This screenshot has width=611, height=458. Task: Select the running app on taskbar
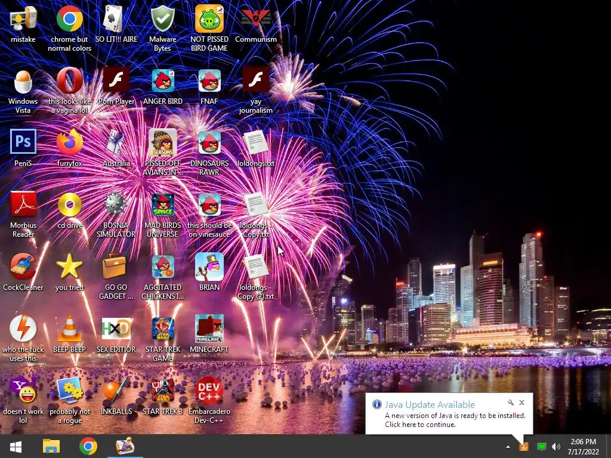coord(125,446)
